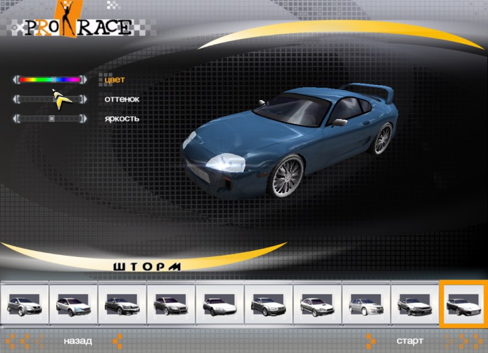Click the left arrow of the оттенок slider

(16, 99)
